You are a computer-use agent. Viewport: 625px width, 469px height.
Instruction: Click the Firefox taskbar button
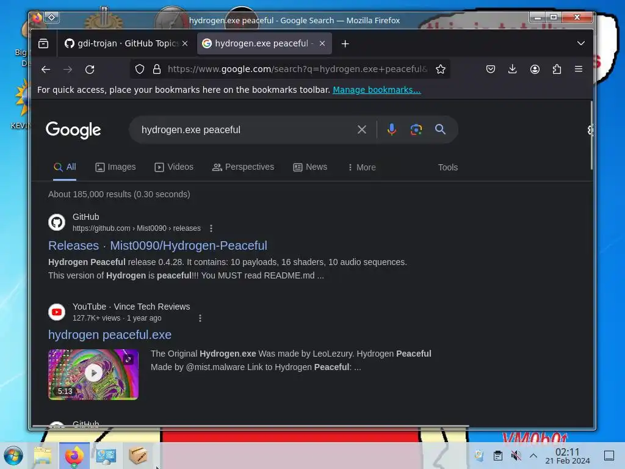pos(74,456)
